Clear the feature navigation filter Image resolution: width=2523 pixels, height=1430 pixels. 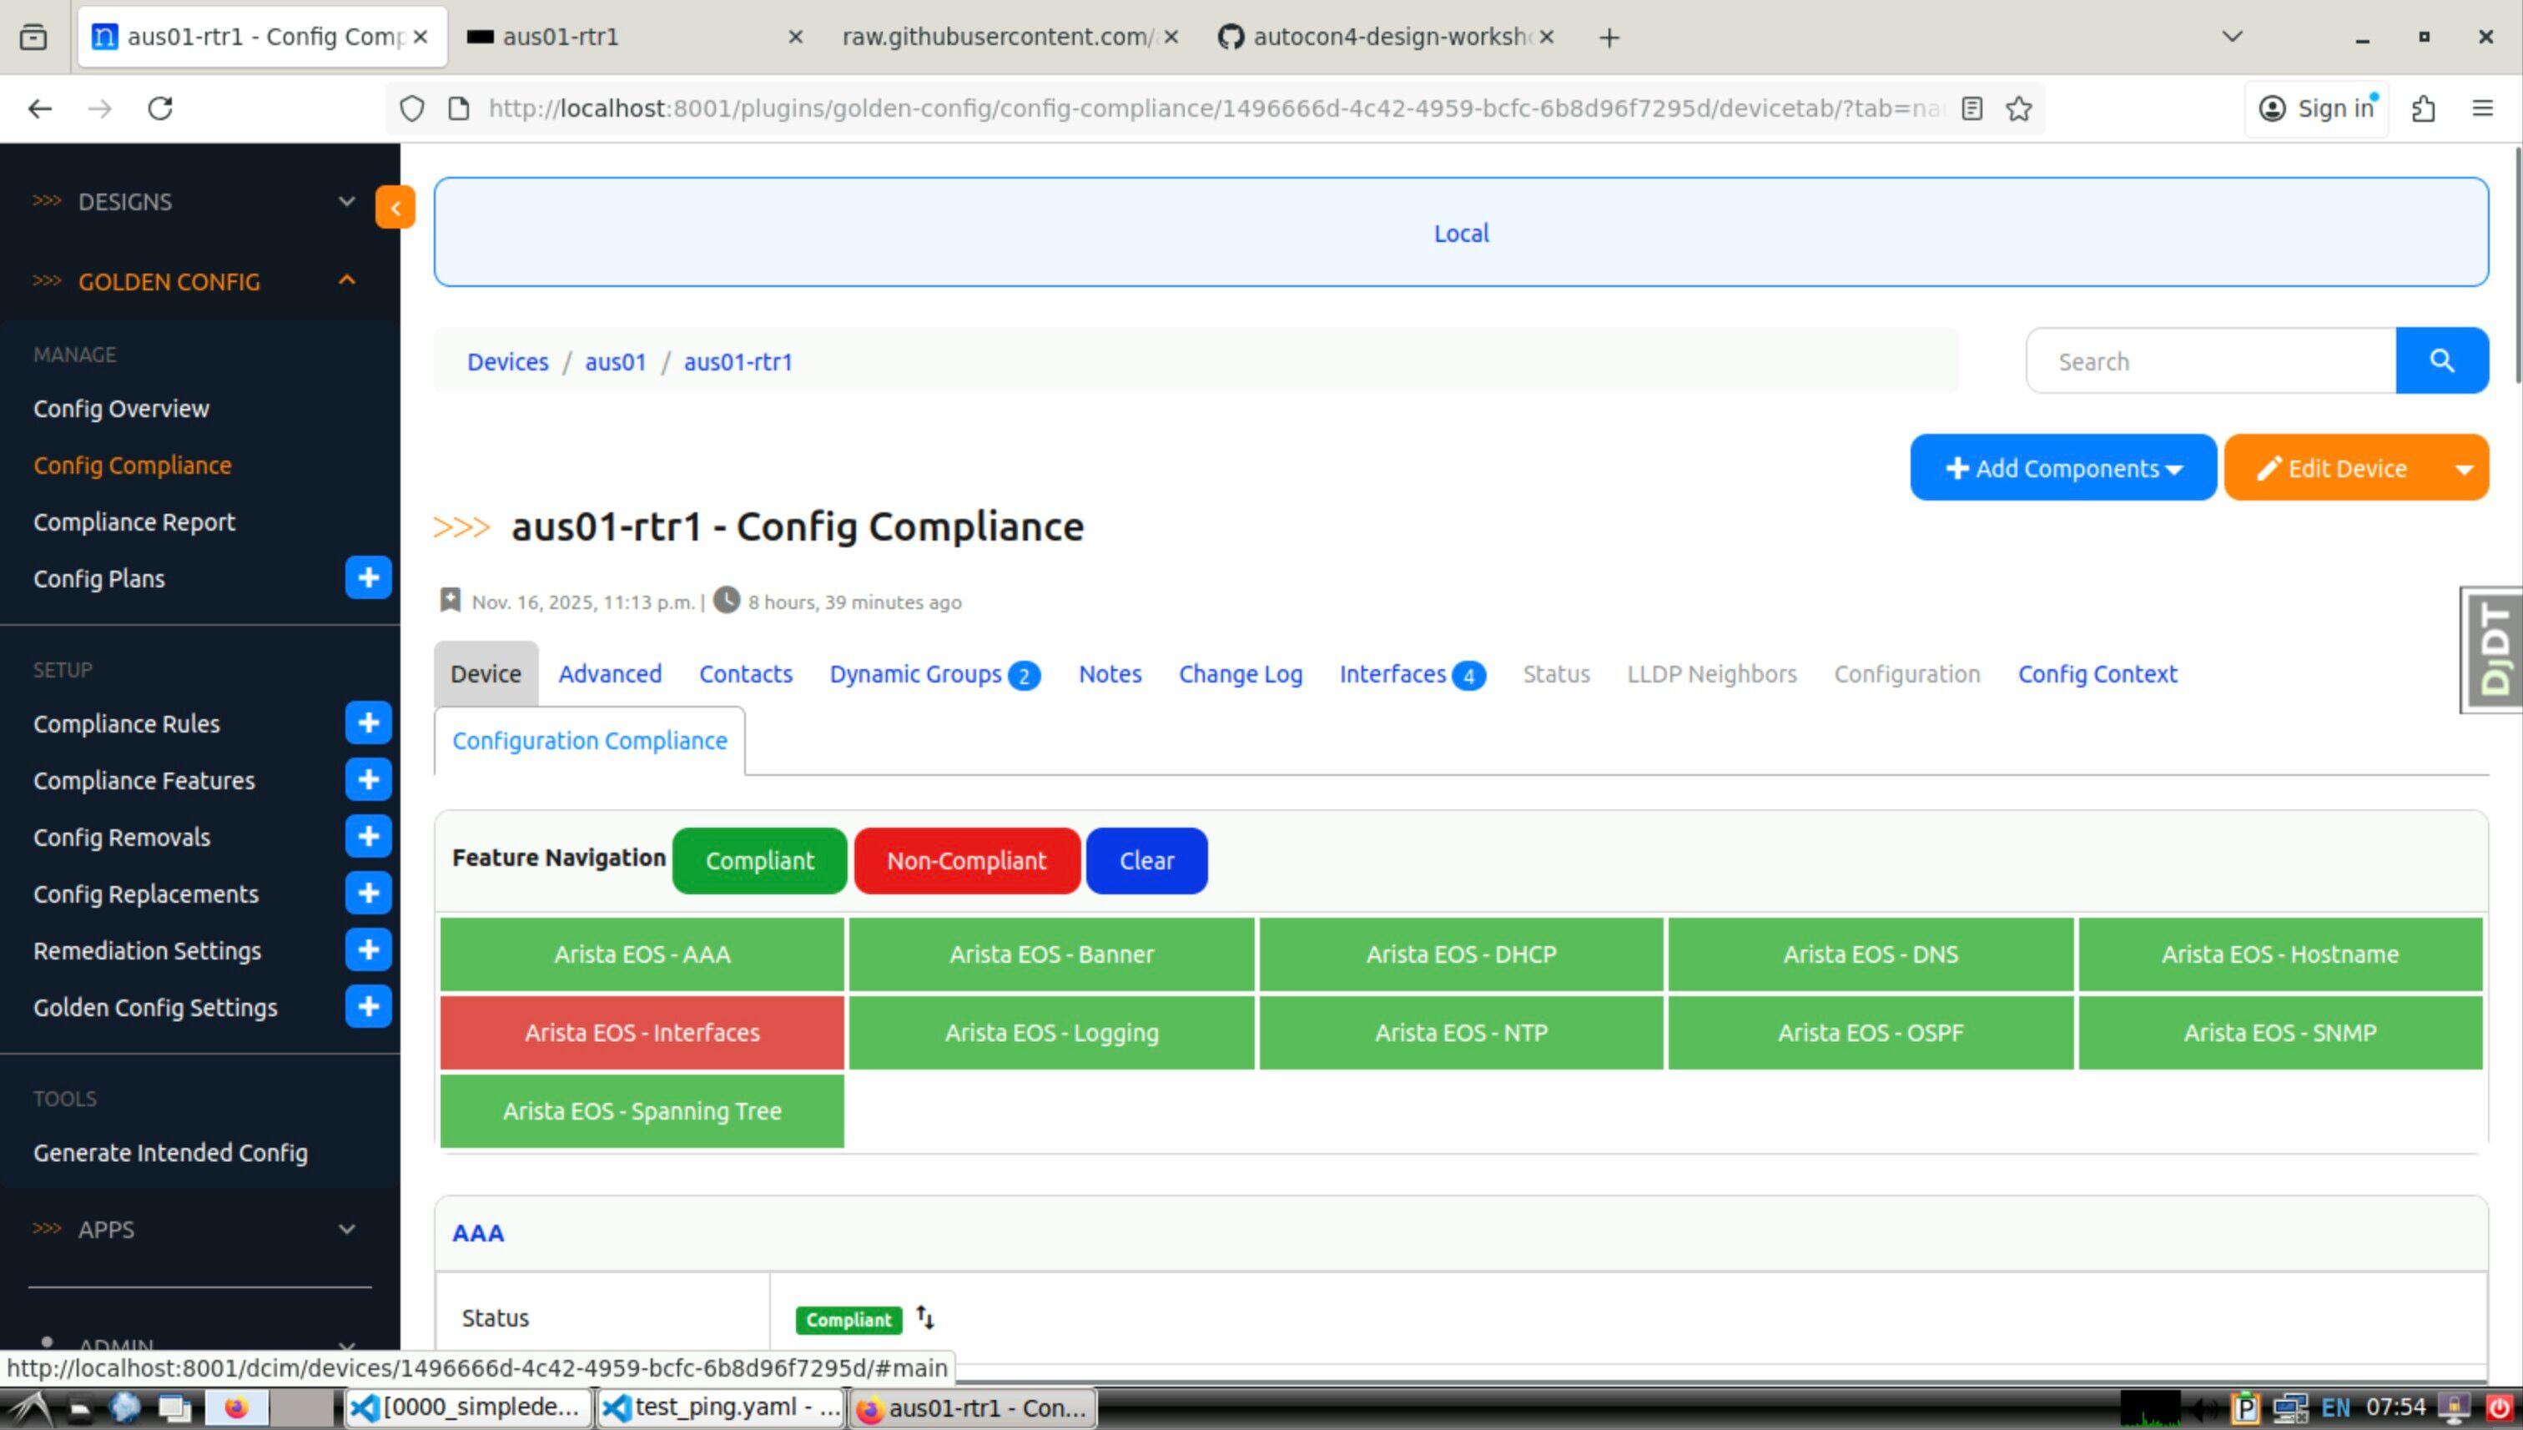(1146, 860)
